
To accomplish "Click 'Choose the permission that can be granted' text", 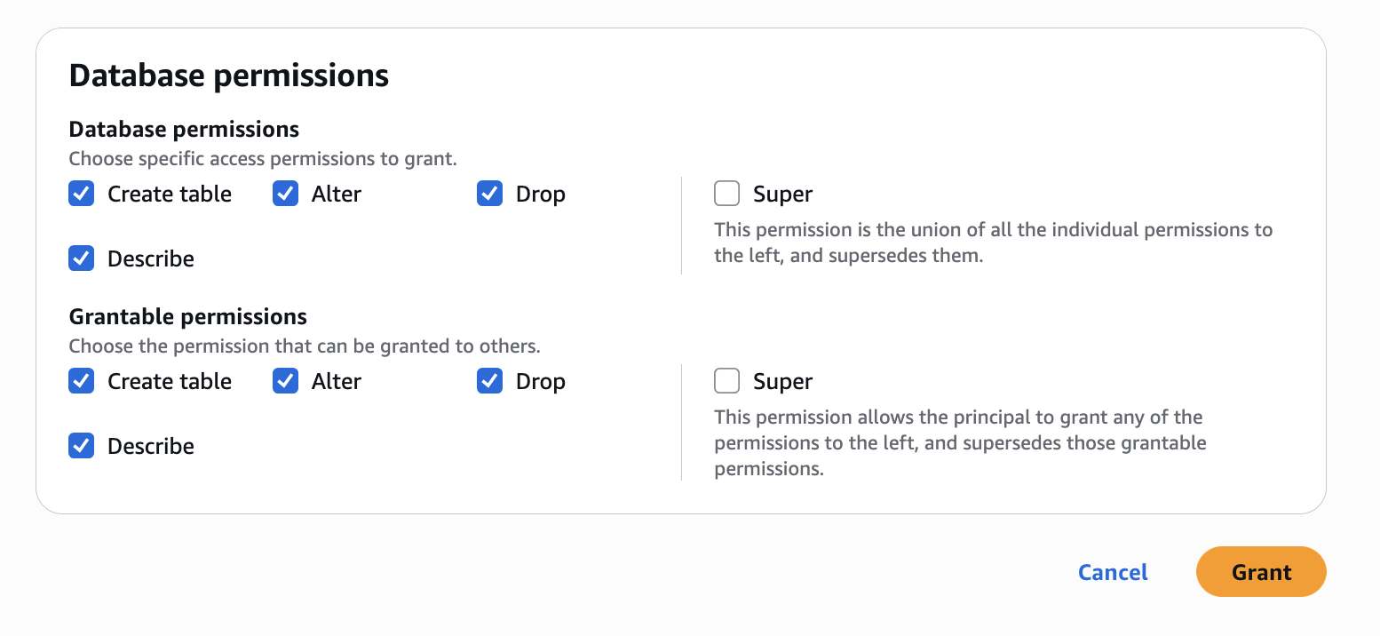I will [x=305, y=346].
